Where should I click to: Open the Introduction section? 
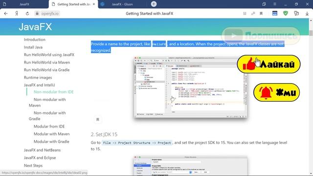pyautogui.click(x=35, y=40)
